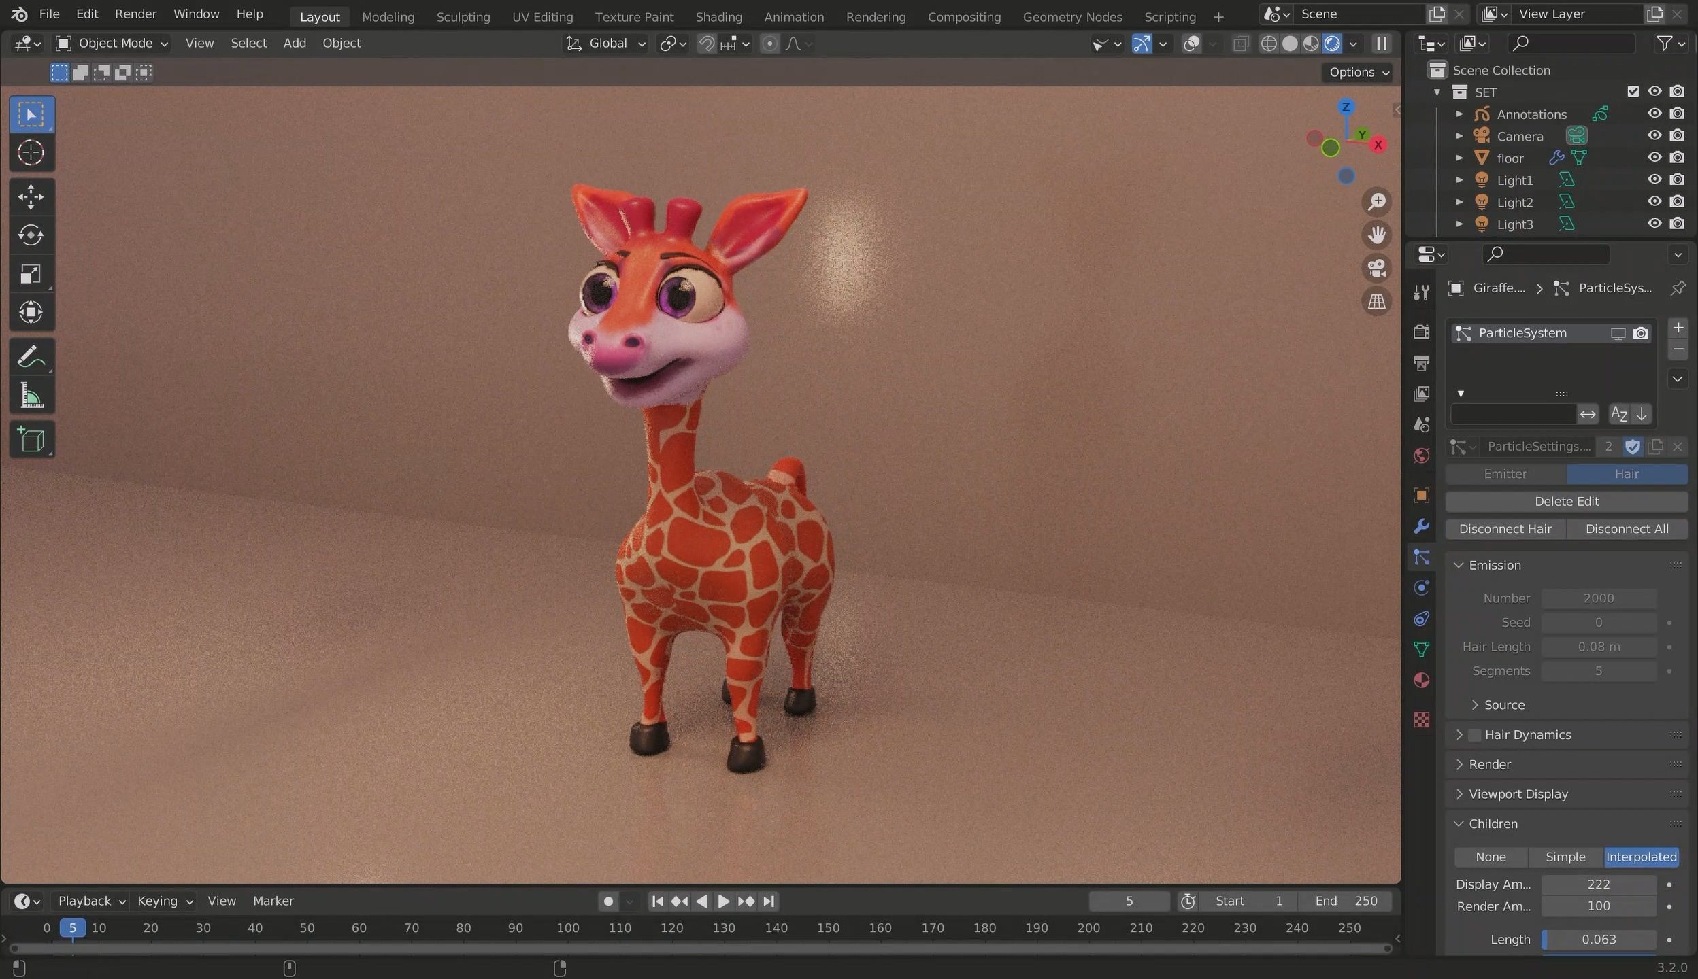Toggle visibility of Light1
1698x979 pixels.
click(x=1654, y=179)
